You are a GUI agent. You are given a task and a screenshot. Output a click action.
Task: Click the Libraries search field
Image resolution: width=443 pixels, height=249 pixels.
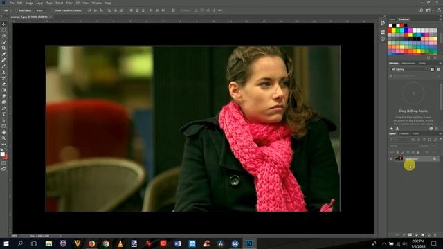click(x=414, y=76)
